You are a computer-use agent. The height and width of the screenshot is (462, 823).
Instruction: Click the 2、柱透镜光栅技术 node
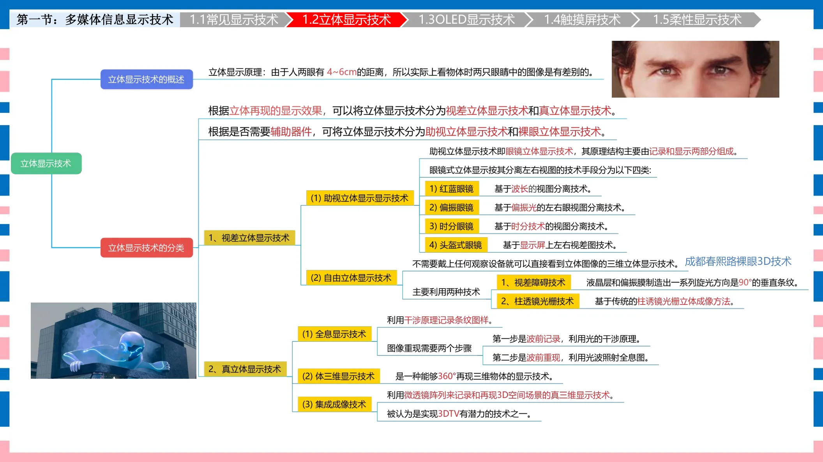(x=538, y=301)
